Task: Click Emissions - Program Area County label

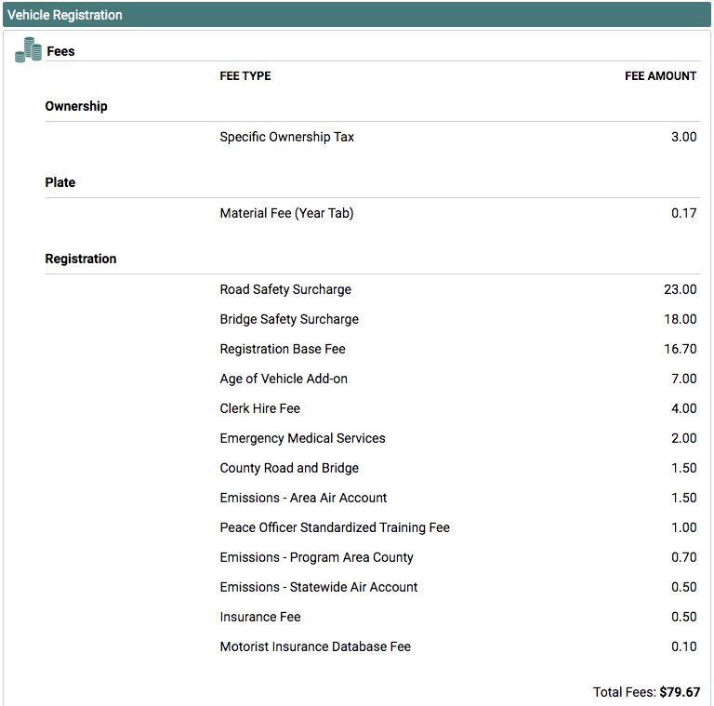Action: (316, 557)
